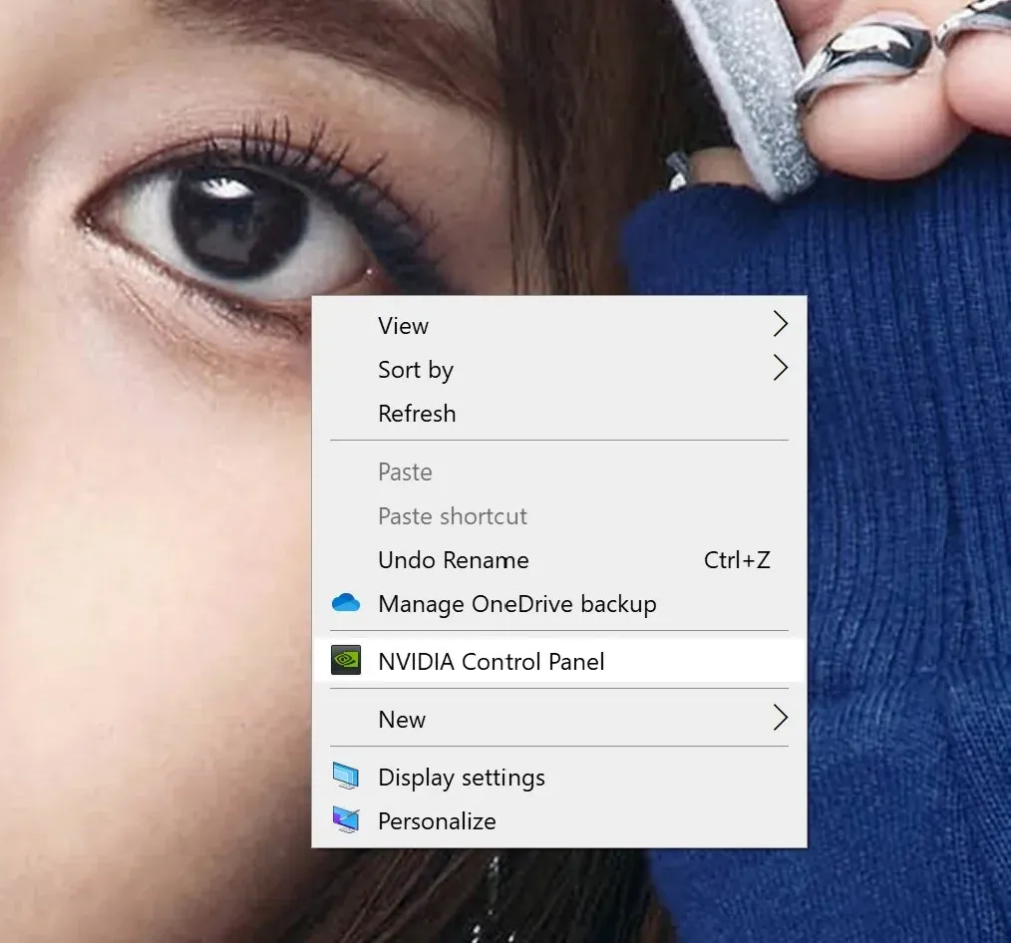Expand the Sort by submenu chevron
The image size is (1011, 943).
click(x=780, y=369)
